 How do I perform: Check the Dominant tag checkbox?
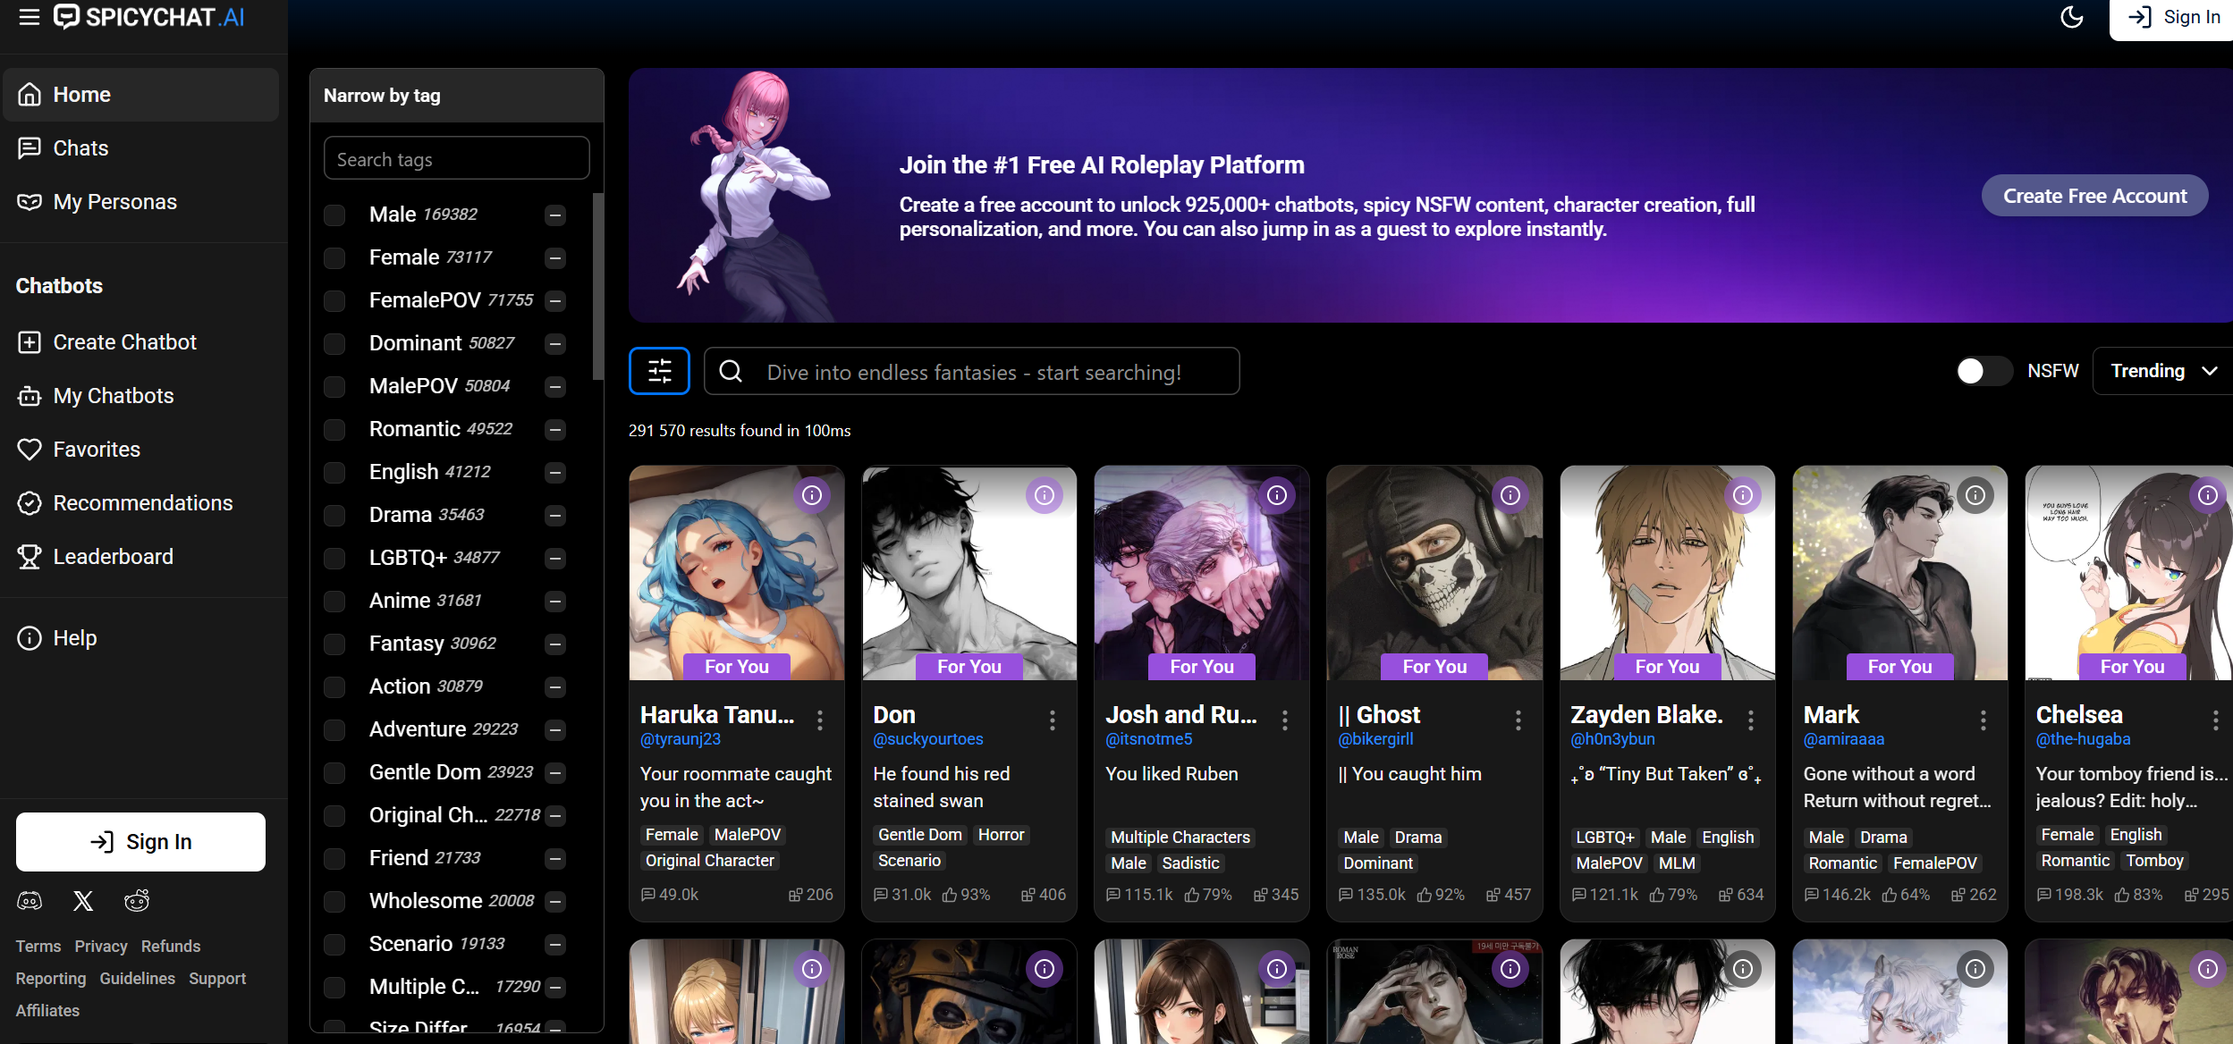click(334, 344)
